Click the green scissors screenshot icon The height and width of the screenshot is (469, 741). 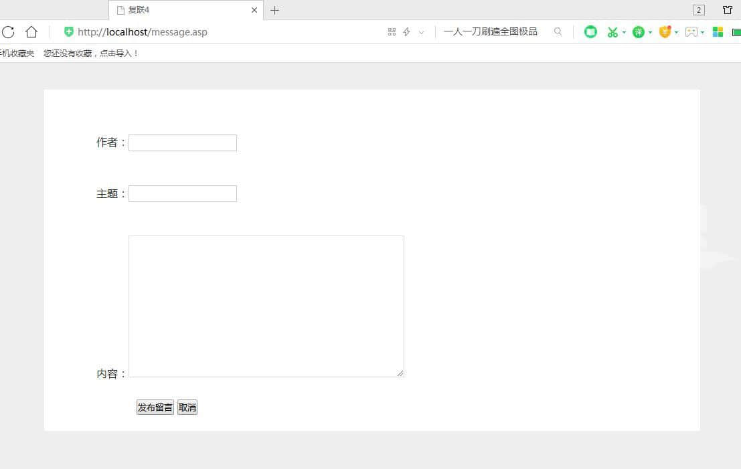pos(612,32)
